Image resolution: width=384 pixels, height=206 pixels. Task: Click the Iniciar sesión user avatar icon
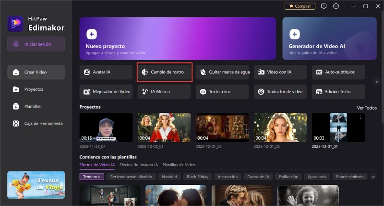(x=16, y=44)
